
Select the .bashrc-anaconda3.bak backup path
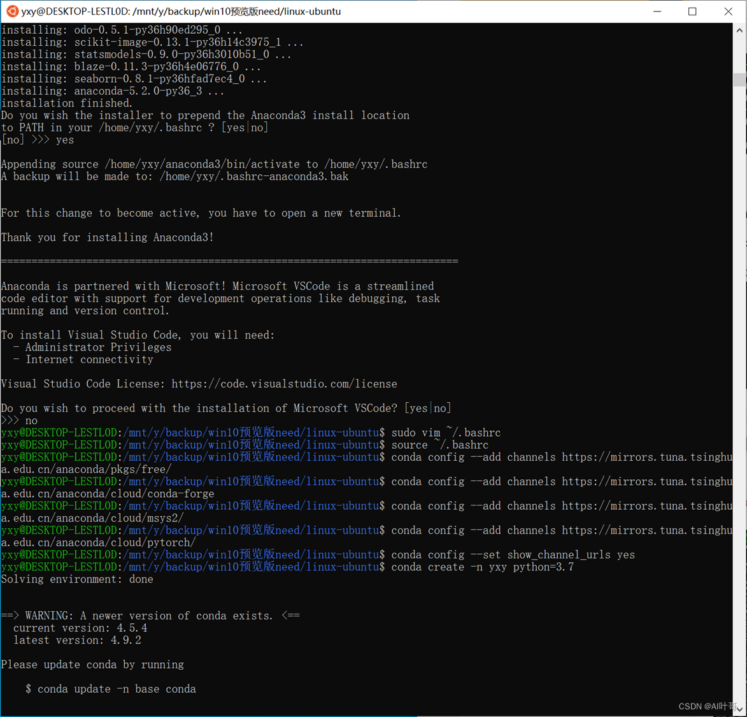click(255, 177)
